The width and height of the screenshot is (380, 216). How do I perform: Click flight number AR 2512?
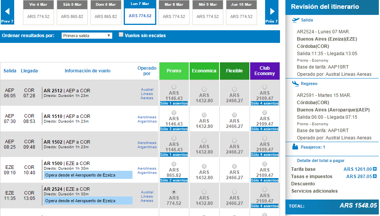tap(53, 91)
